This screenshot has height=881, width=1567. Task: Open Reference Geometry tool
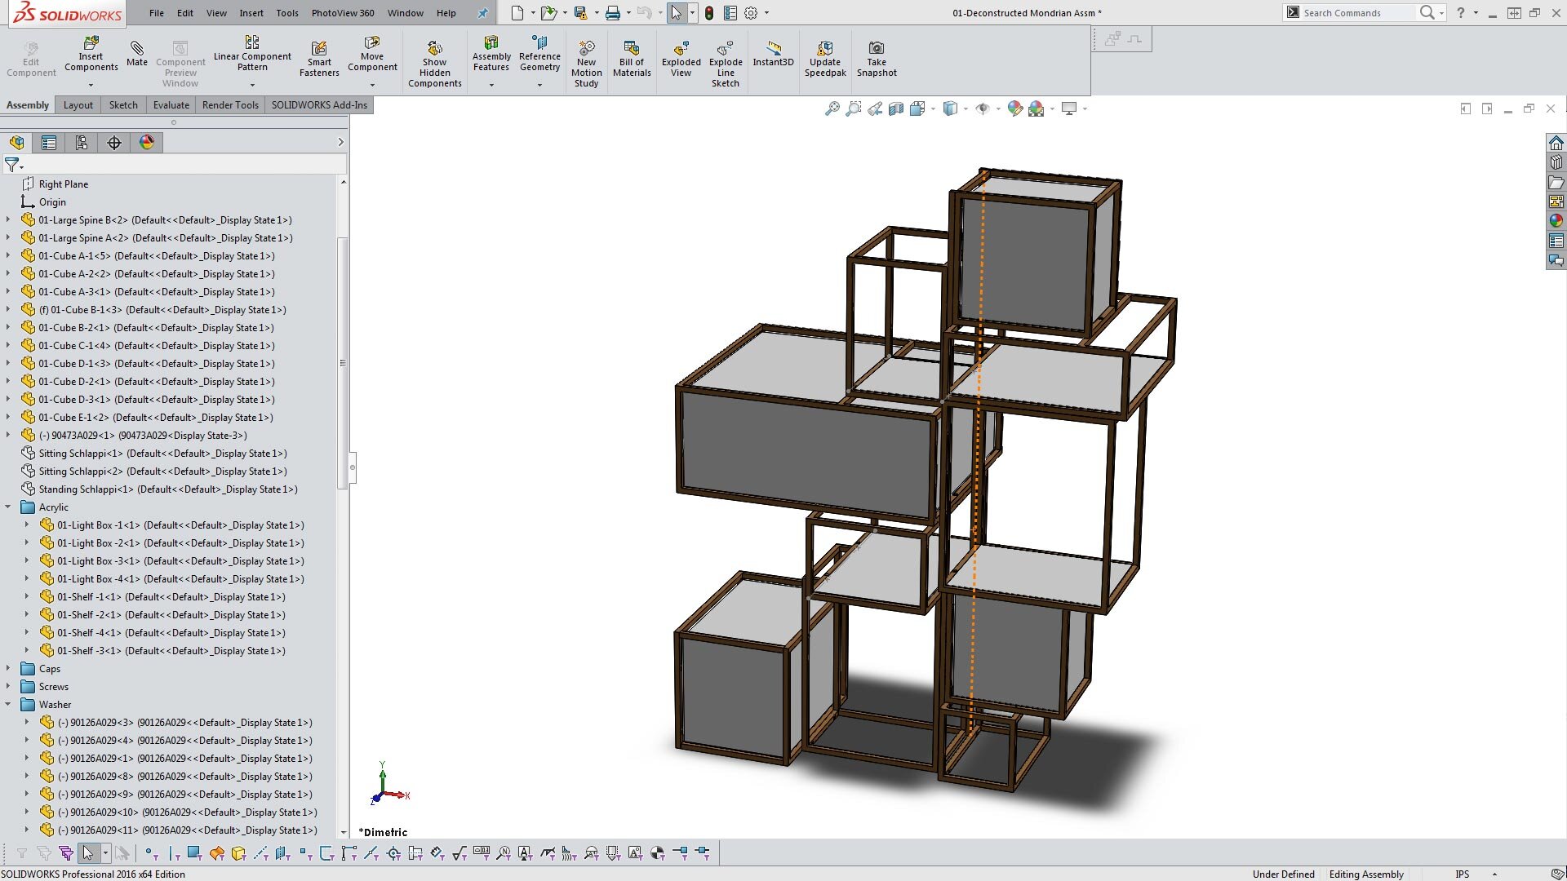coord(539,54)
